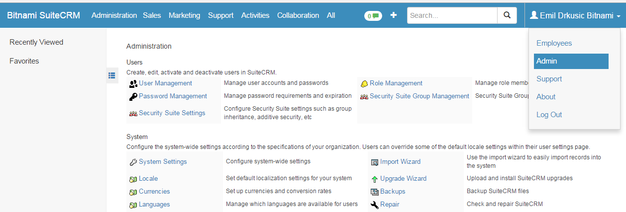The height and width of the screenshot is (212, 626).
Task: Open the Backups link
Action: 393,192
